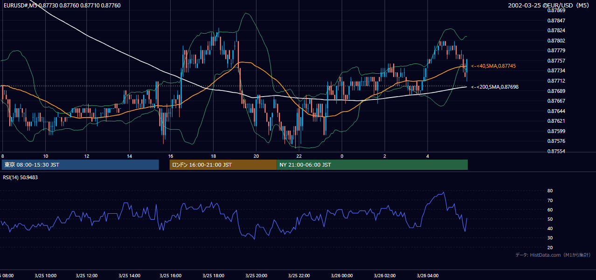Click hour label 0 under price chart

(x=342, y=156)
